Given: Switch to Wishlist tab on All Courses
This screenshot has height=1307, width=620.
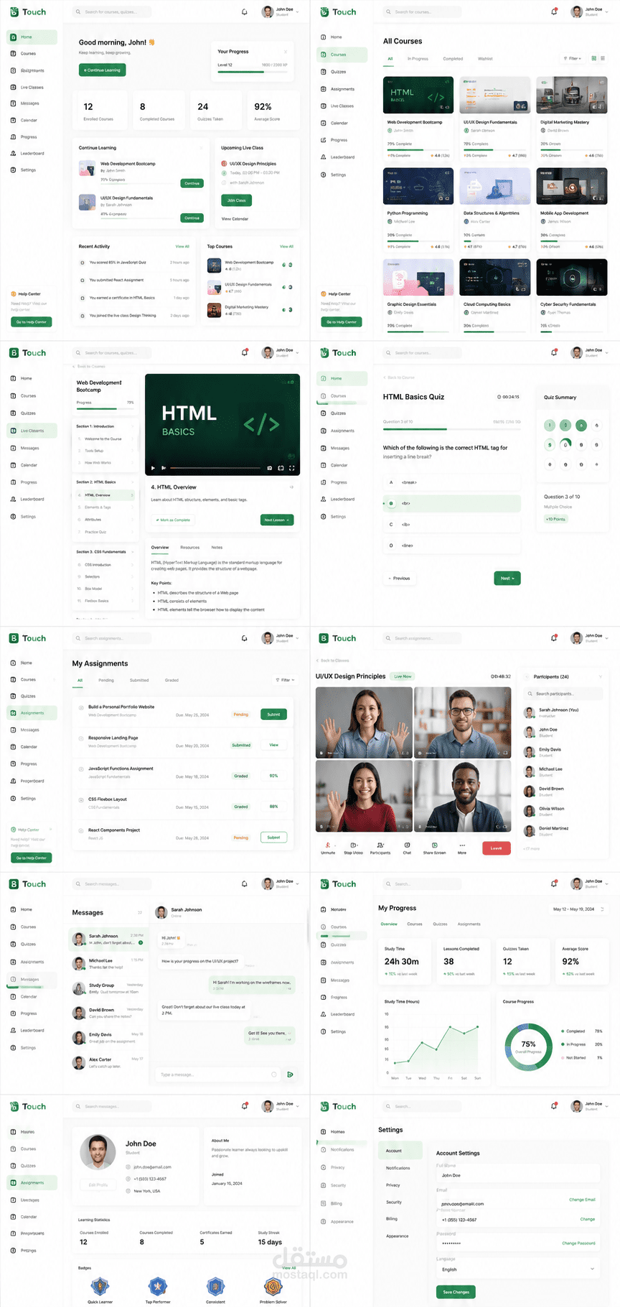Looking at the screenshot, I should click(485, 59).
